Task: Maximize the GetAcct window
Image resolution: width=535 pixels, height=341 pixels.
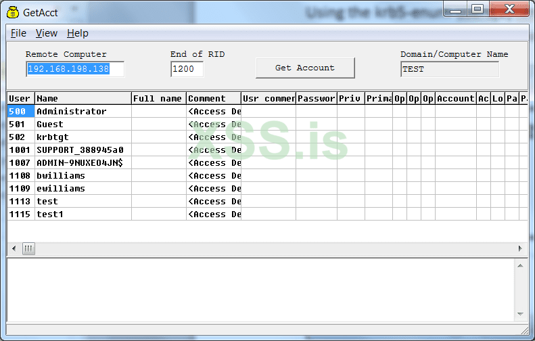Action: 478,9
